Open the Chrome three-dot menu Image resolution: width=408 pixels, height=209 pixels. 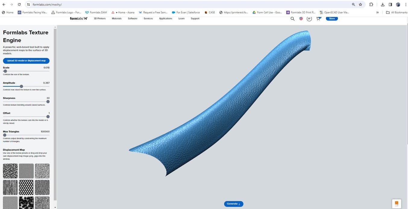click(406, 5)
